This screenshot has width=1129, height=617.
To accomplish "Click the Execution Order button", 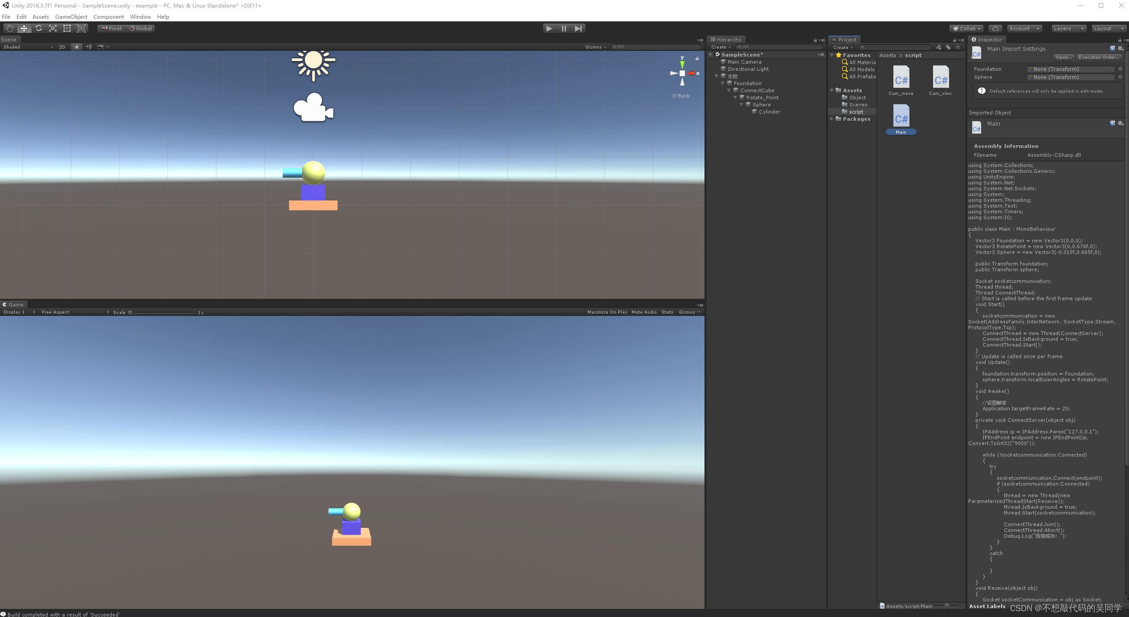I will click(x=1099, y=57).
